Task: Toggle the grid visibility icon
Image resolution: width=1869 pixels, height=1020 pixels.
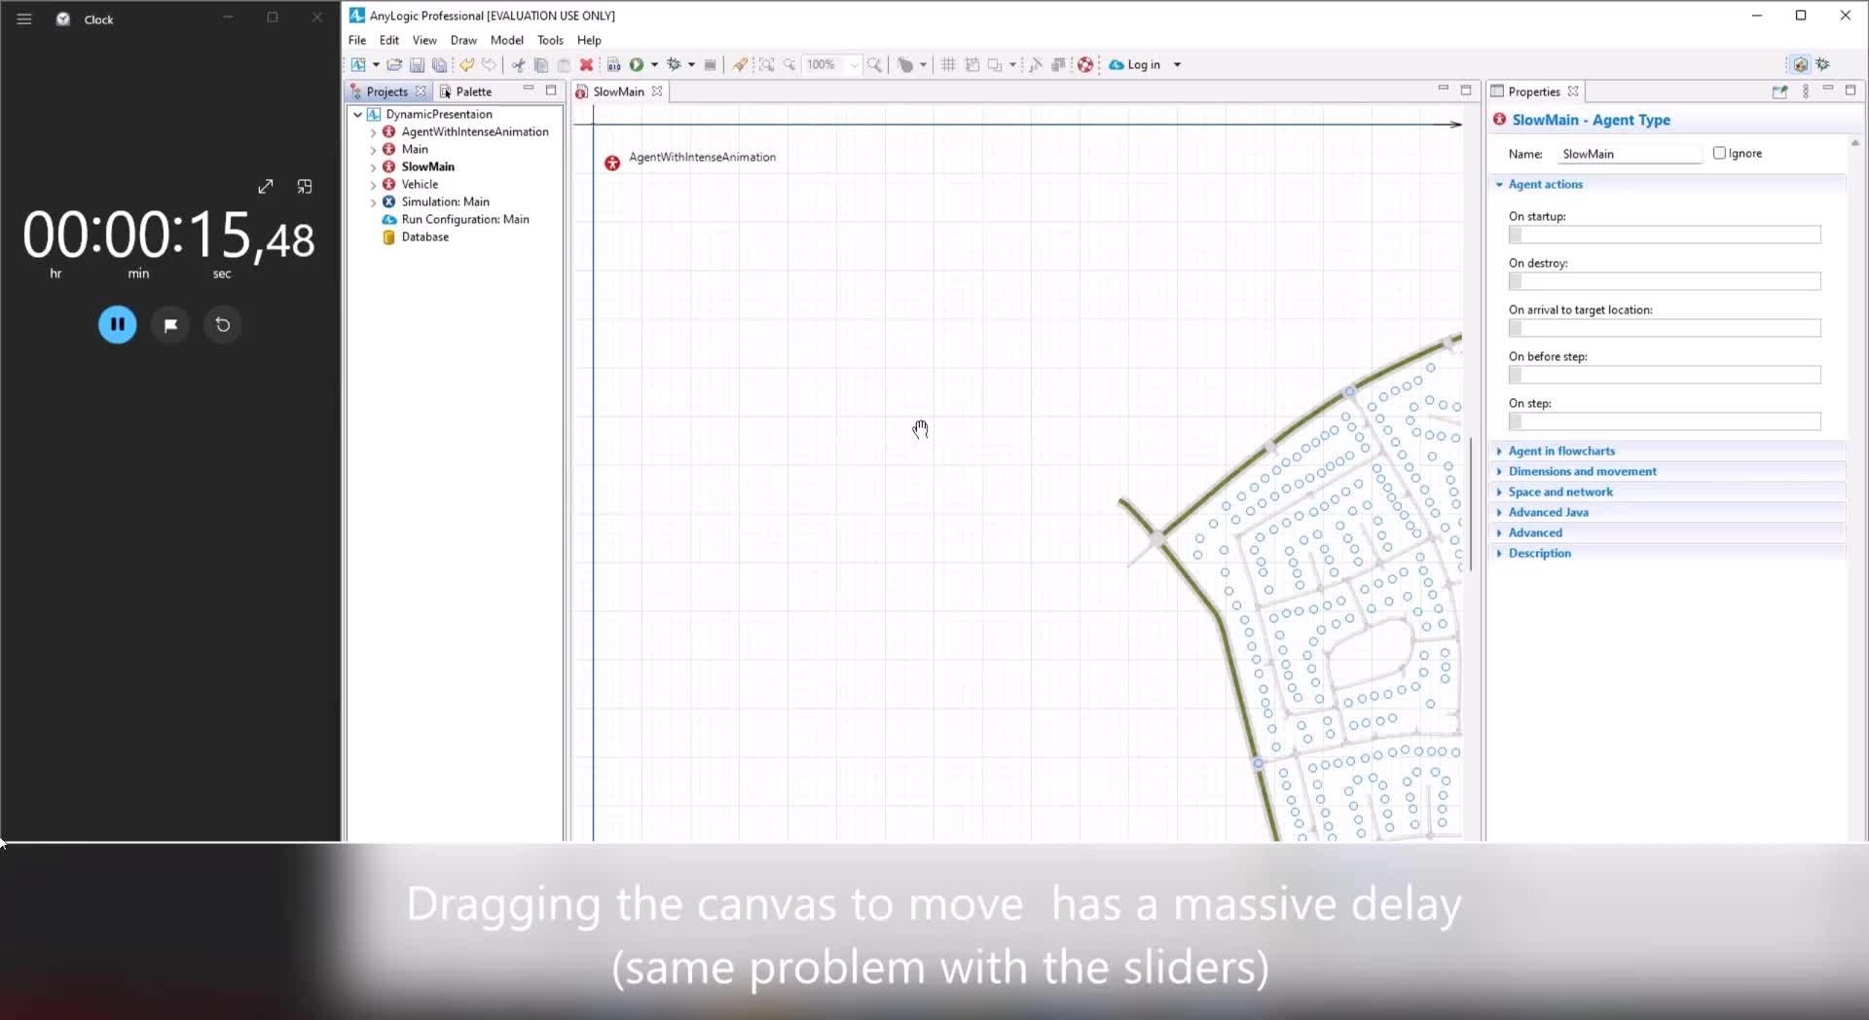Action: click(x=948, y=64)
